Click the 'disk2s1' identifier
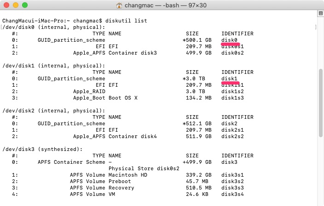 (232, 130)
